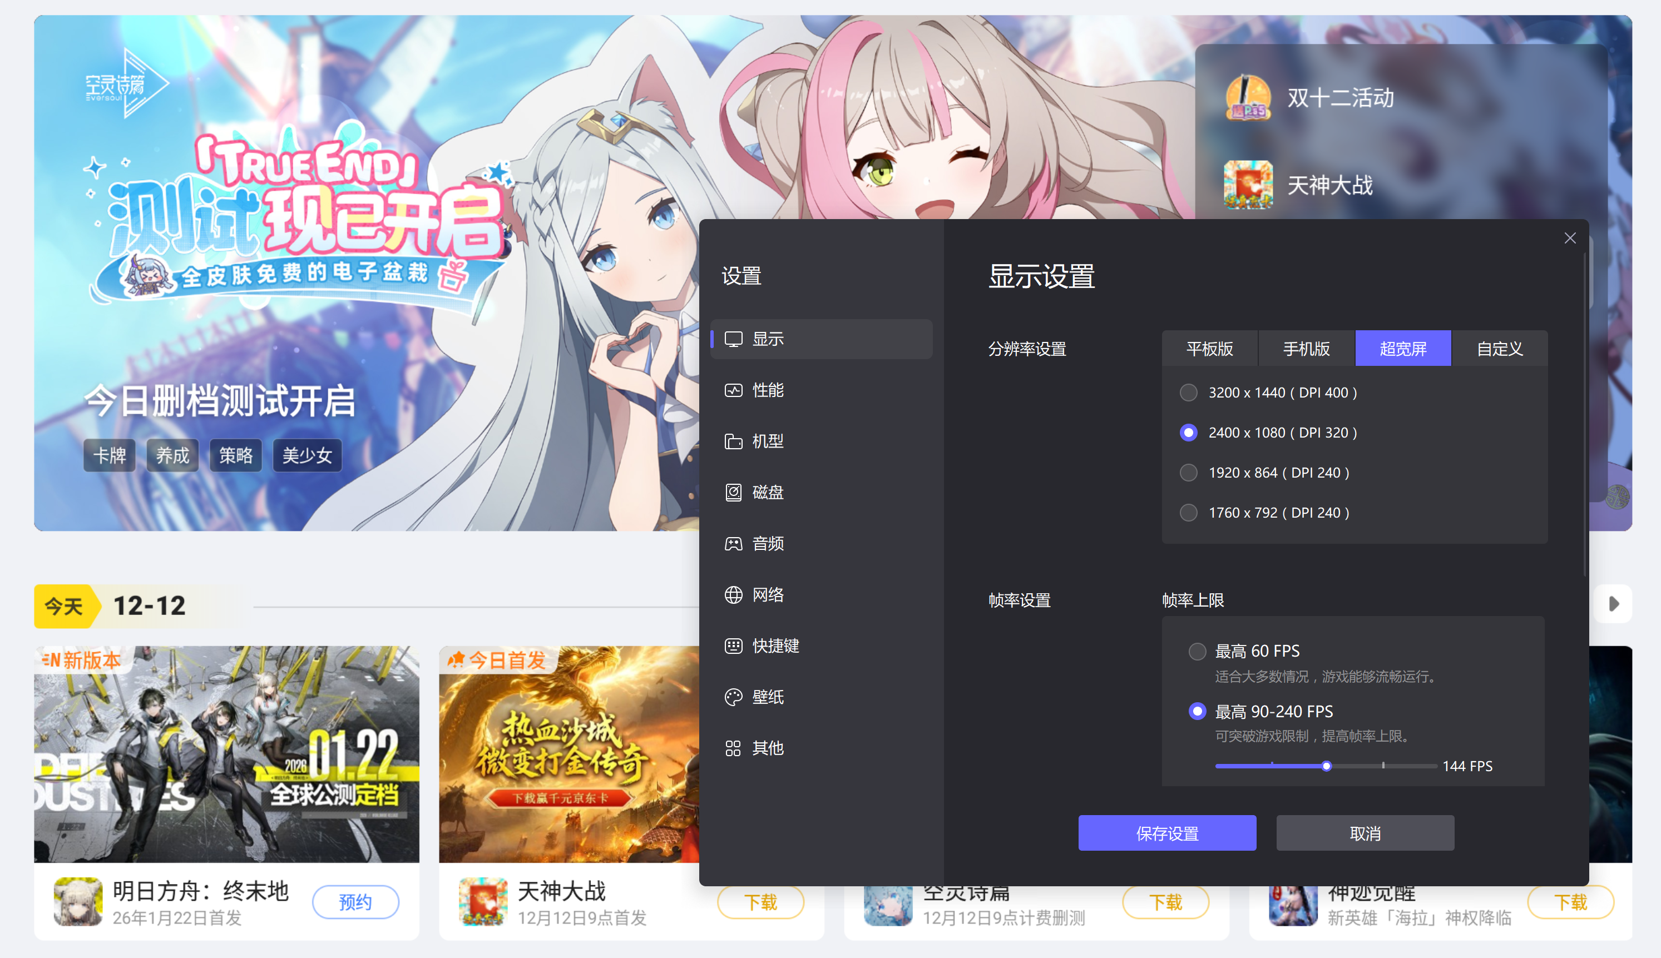This screenshot has height=958, width=1661.
Task: Select the 网络 globe icon
Action: 733,595
